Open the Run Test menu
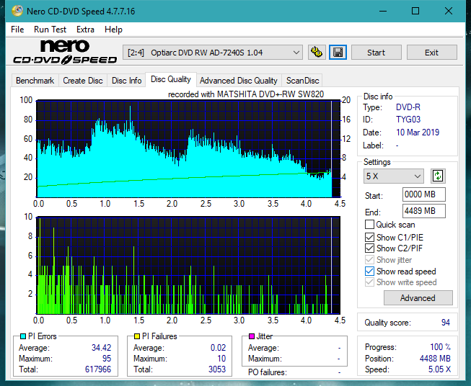Image resolution: width=471 pixels, height=386 pixels. [x=50, y=30]
